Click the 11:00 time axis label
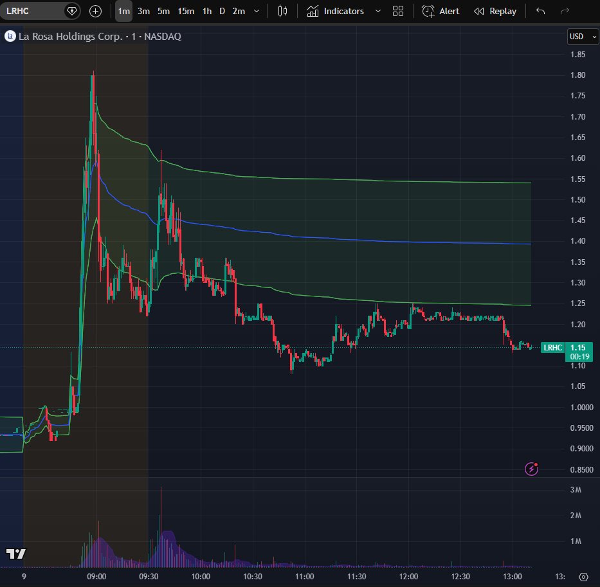The width and height of the screenshot is (600, 587). [304, 577]
